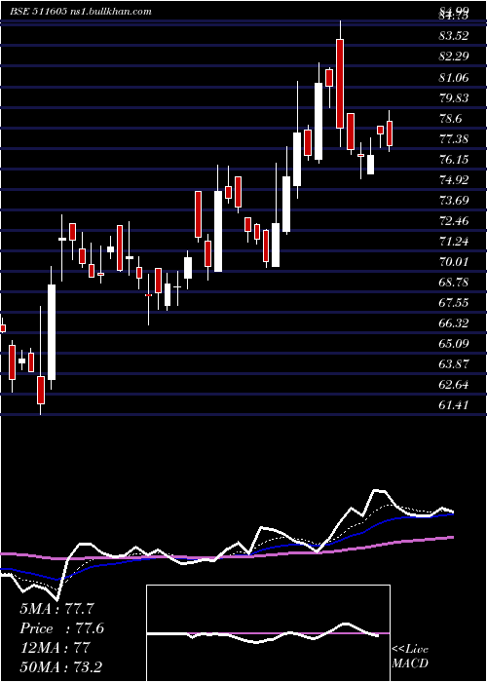Click the 63.87 price axis label

454,364
